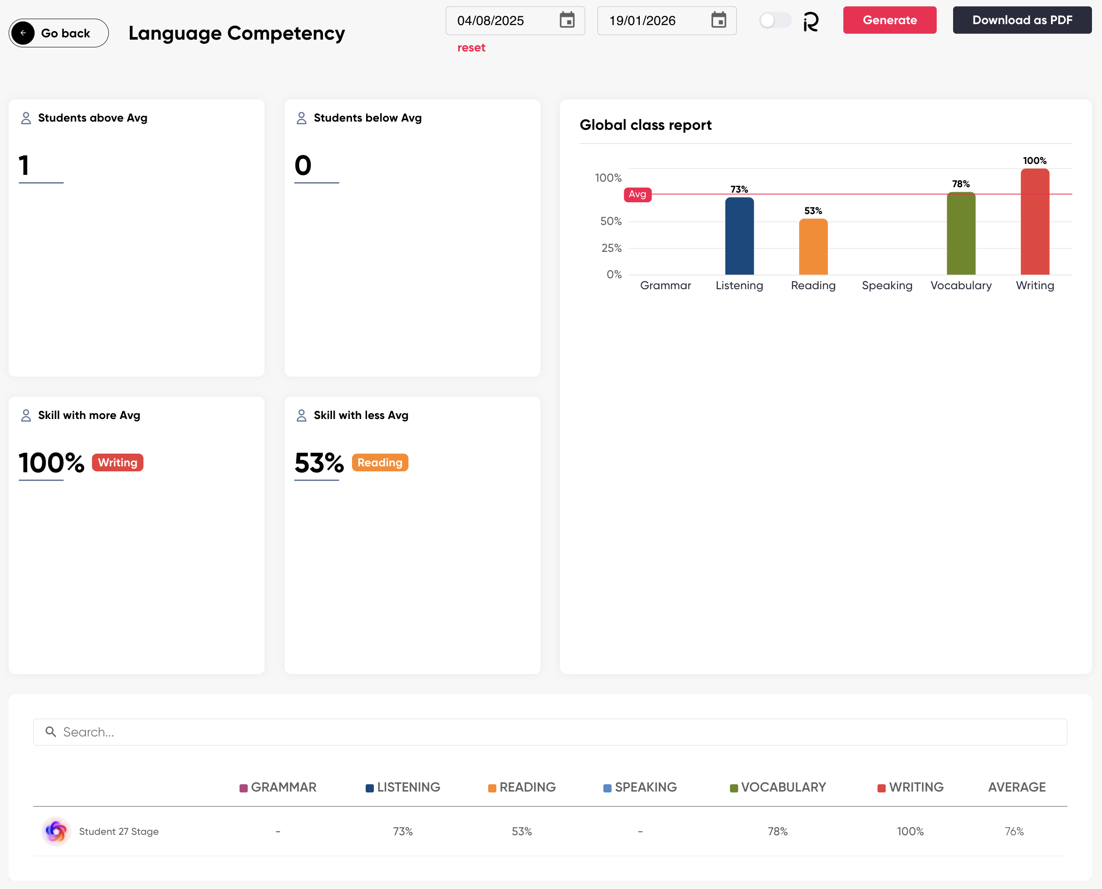Click the Avg marker on chart line
Image resolution: width=1102 pixels, height=889 pixels.
(637, 194)
